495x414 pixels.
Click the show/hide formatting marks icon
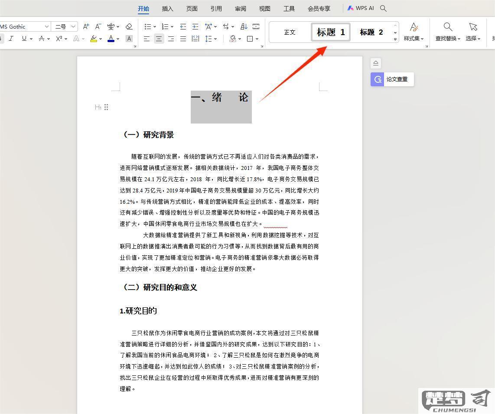coord(256,26)
